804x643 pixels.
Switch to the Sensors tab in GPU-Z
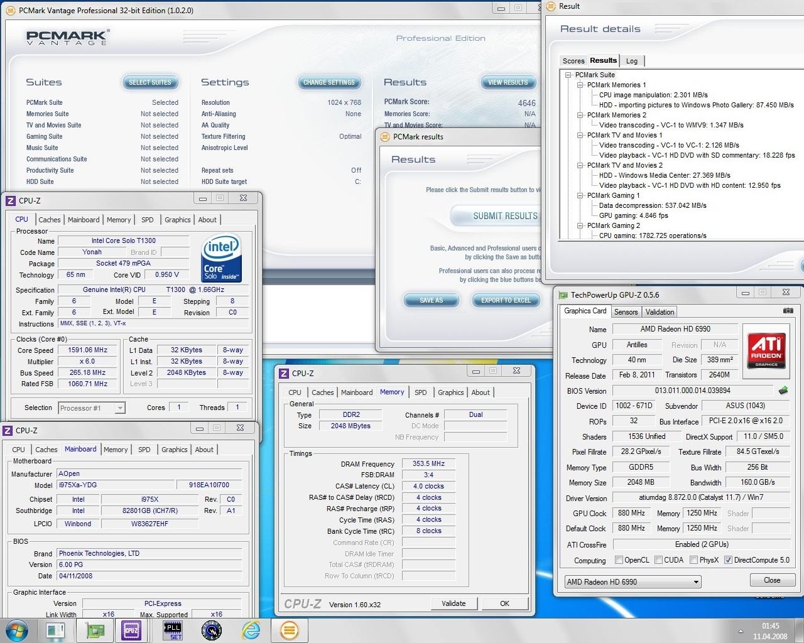point(626,312)
